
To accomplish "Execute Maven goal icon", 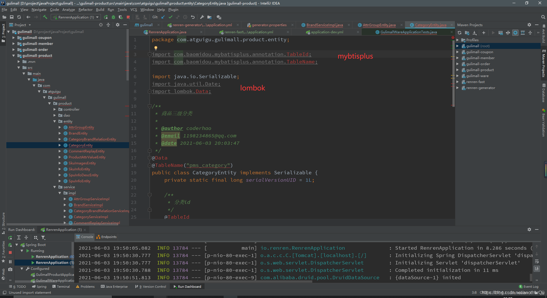I will click(501, 33).
